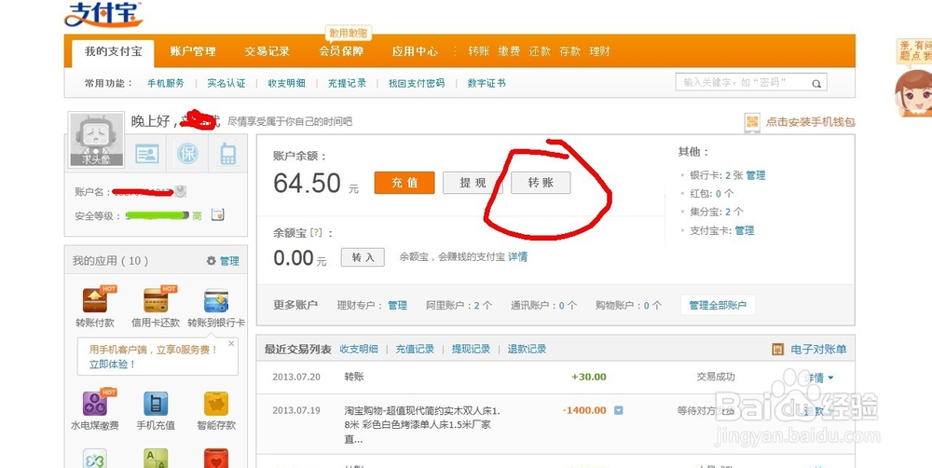Open 找回支付密码 quick link
Screen dimensions: 932x468
(x=417, y=83)
